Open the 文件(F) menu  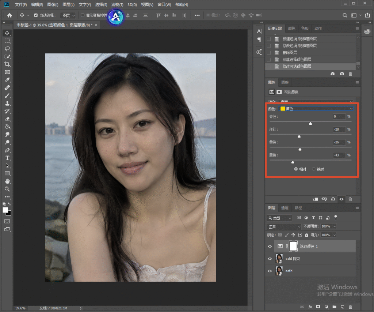click(21, 4)
